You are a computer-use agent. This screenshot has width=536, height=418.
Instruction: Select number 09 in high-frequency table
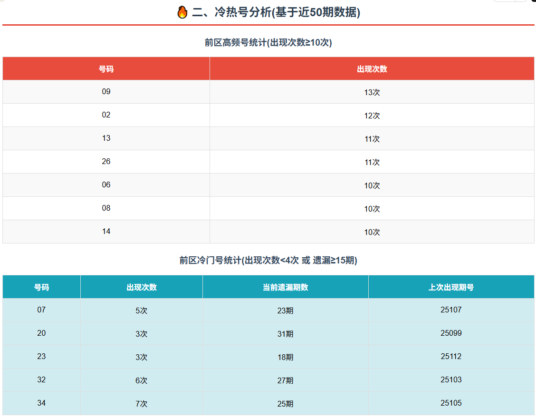pos(106,92)
